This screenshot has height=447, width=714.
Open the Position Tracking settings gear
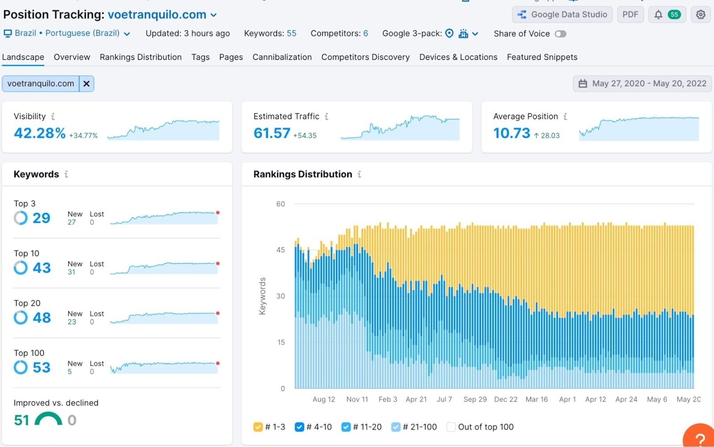point(700,14)
